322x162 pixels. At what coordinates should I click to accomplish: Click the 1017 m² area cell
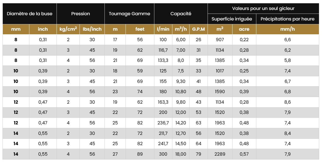[220, 71]
